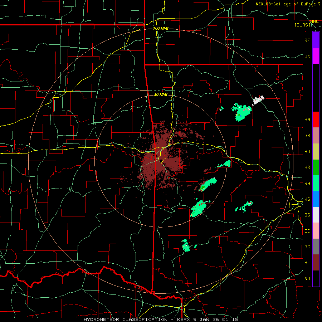Viewport: 322px width, 322px height.
Task: Click the light green RA legend swatch
Action: [316, 183]
